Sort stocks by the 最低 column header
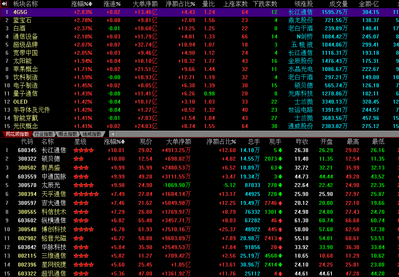Screen dimensions: 399x277 (378, 142)
